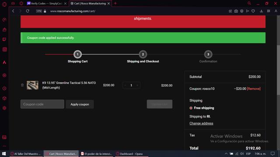Viewport: 280px width, 157px height.
Task: Open Twitch from the sidebar
Action: pos(4,39)
